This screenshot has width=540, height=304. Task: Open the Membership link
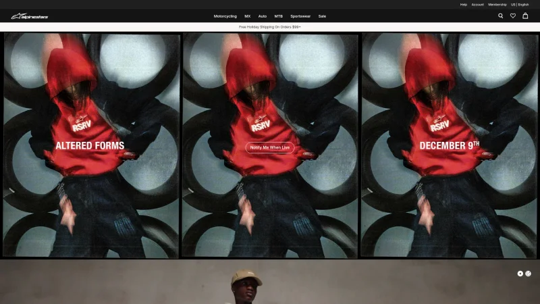click(x=497, y=5)
